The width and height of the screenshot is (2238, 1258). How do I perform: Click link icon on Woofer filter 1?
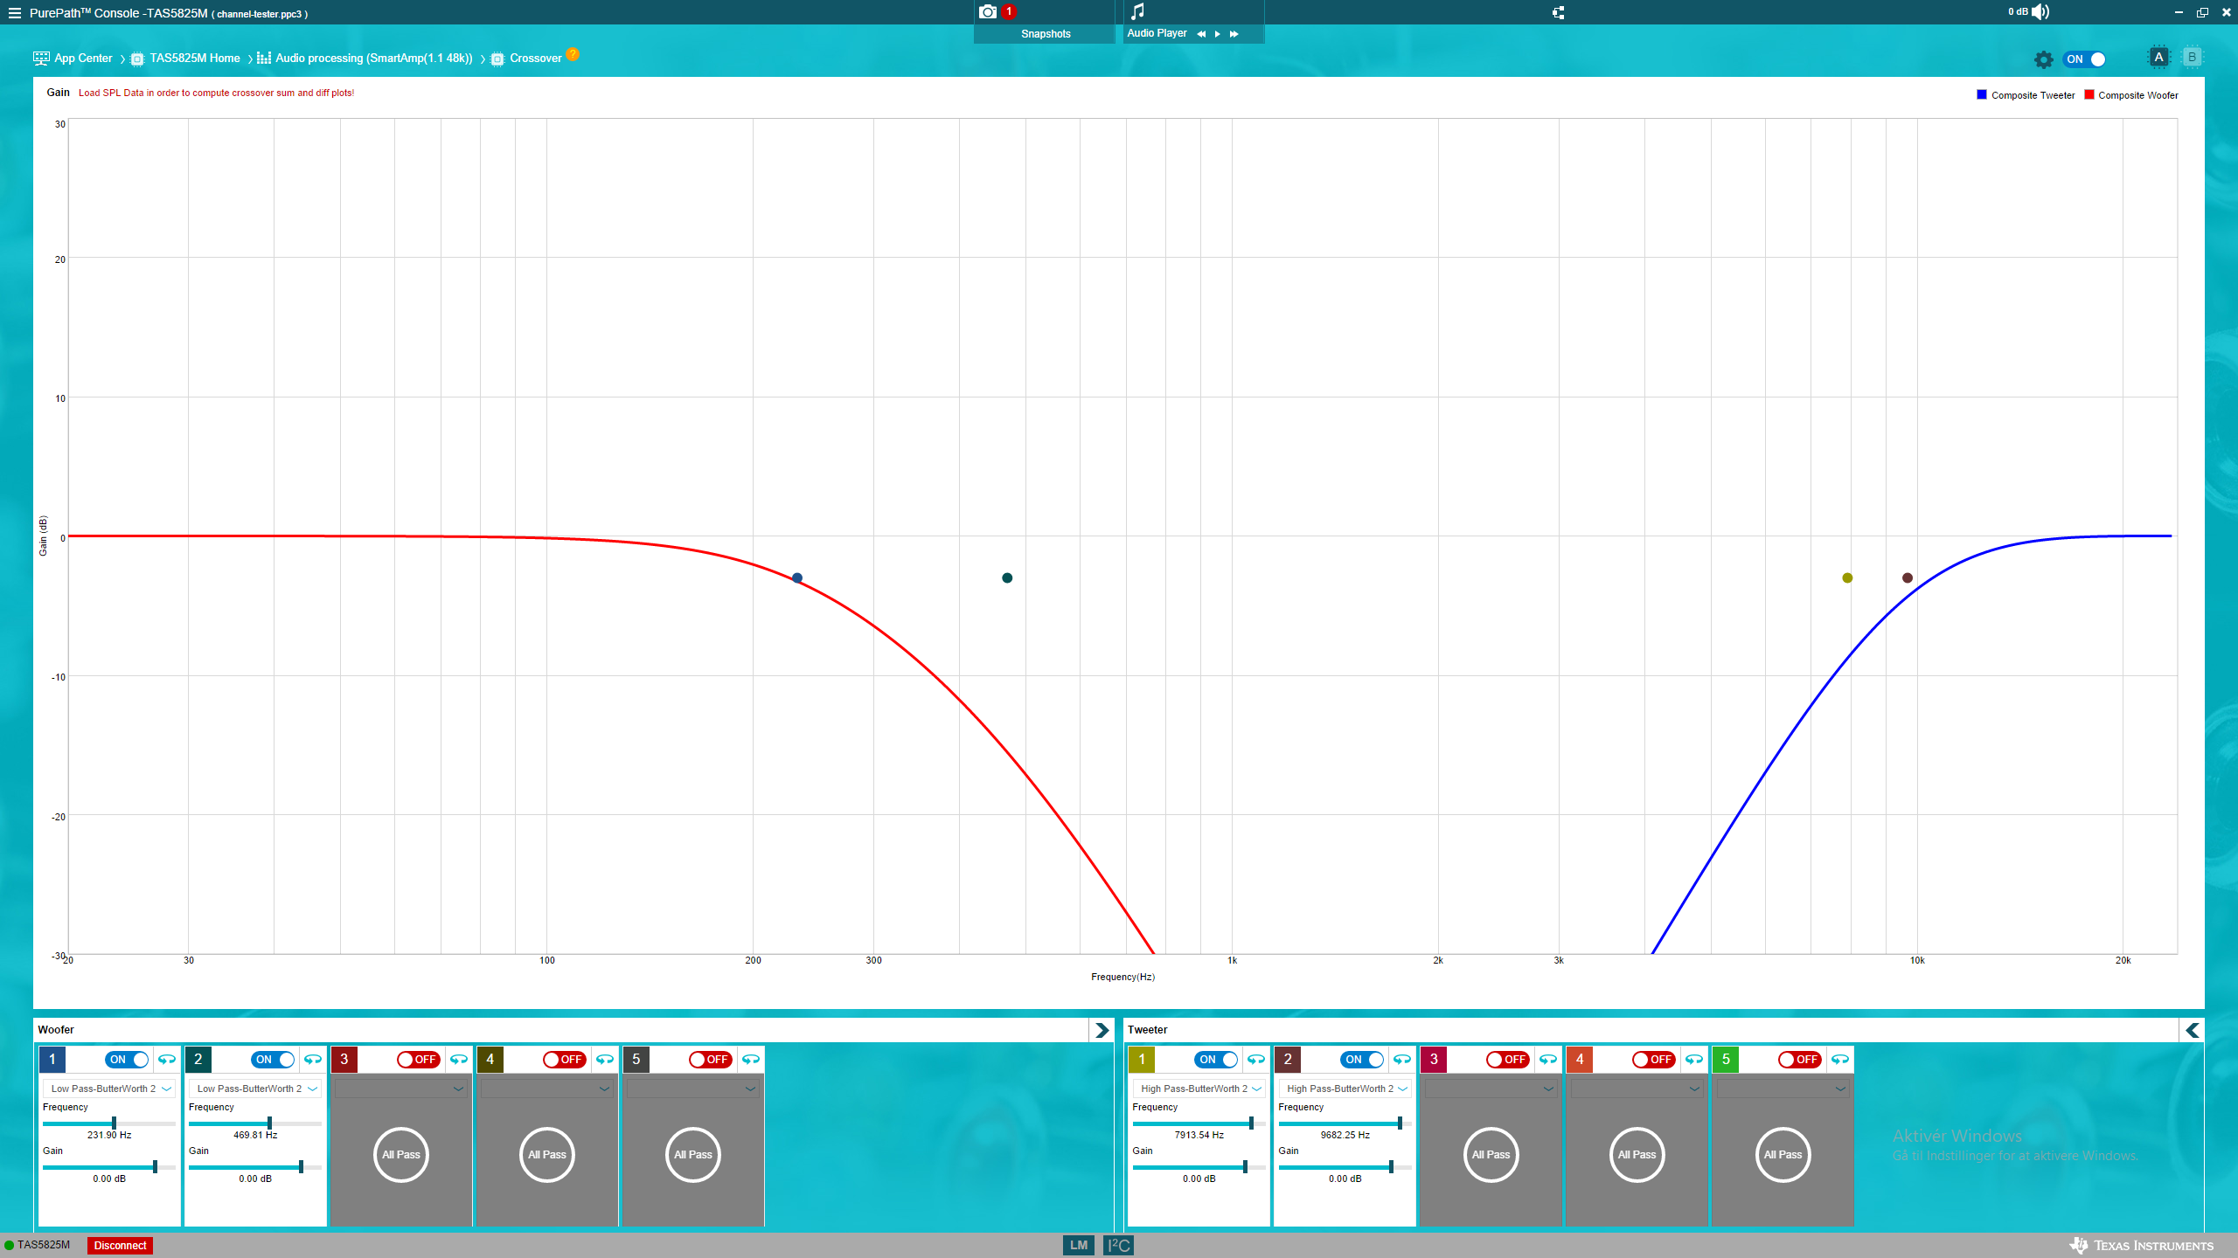[x=166, y=1060]
